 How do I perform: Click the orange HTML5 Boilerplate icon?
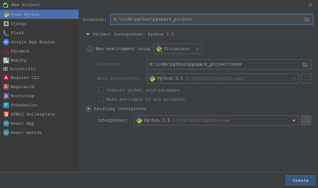(6, 114)
